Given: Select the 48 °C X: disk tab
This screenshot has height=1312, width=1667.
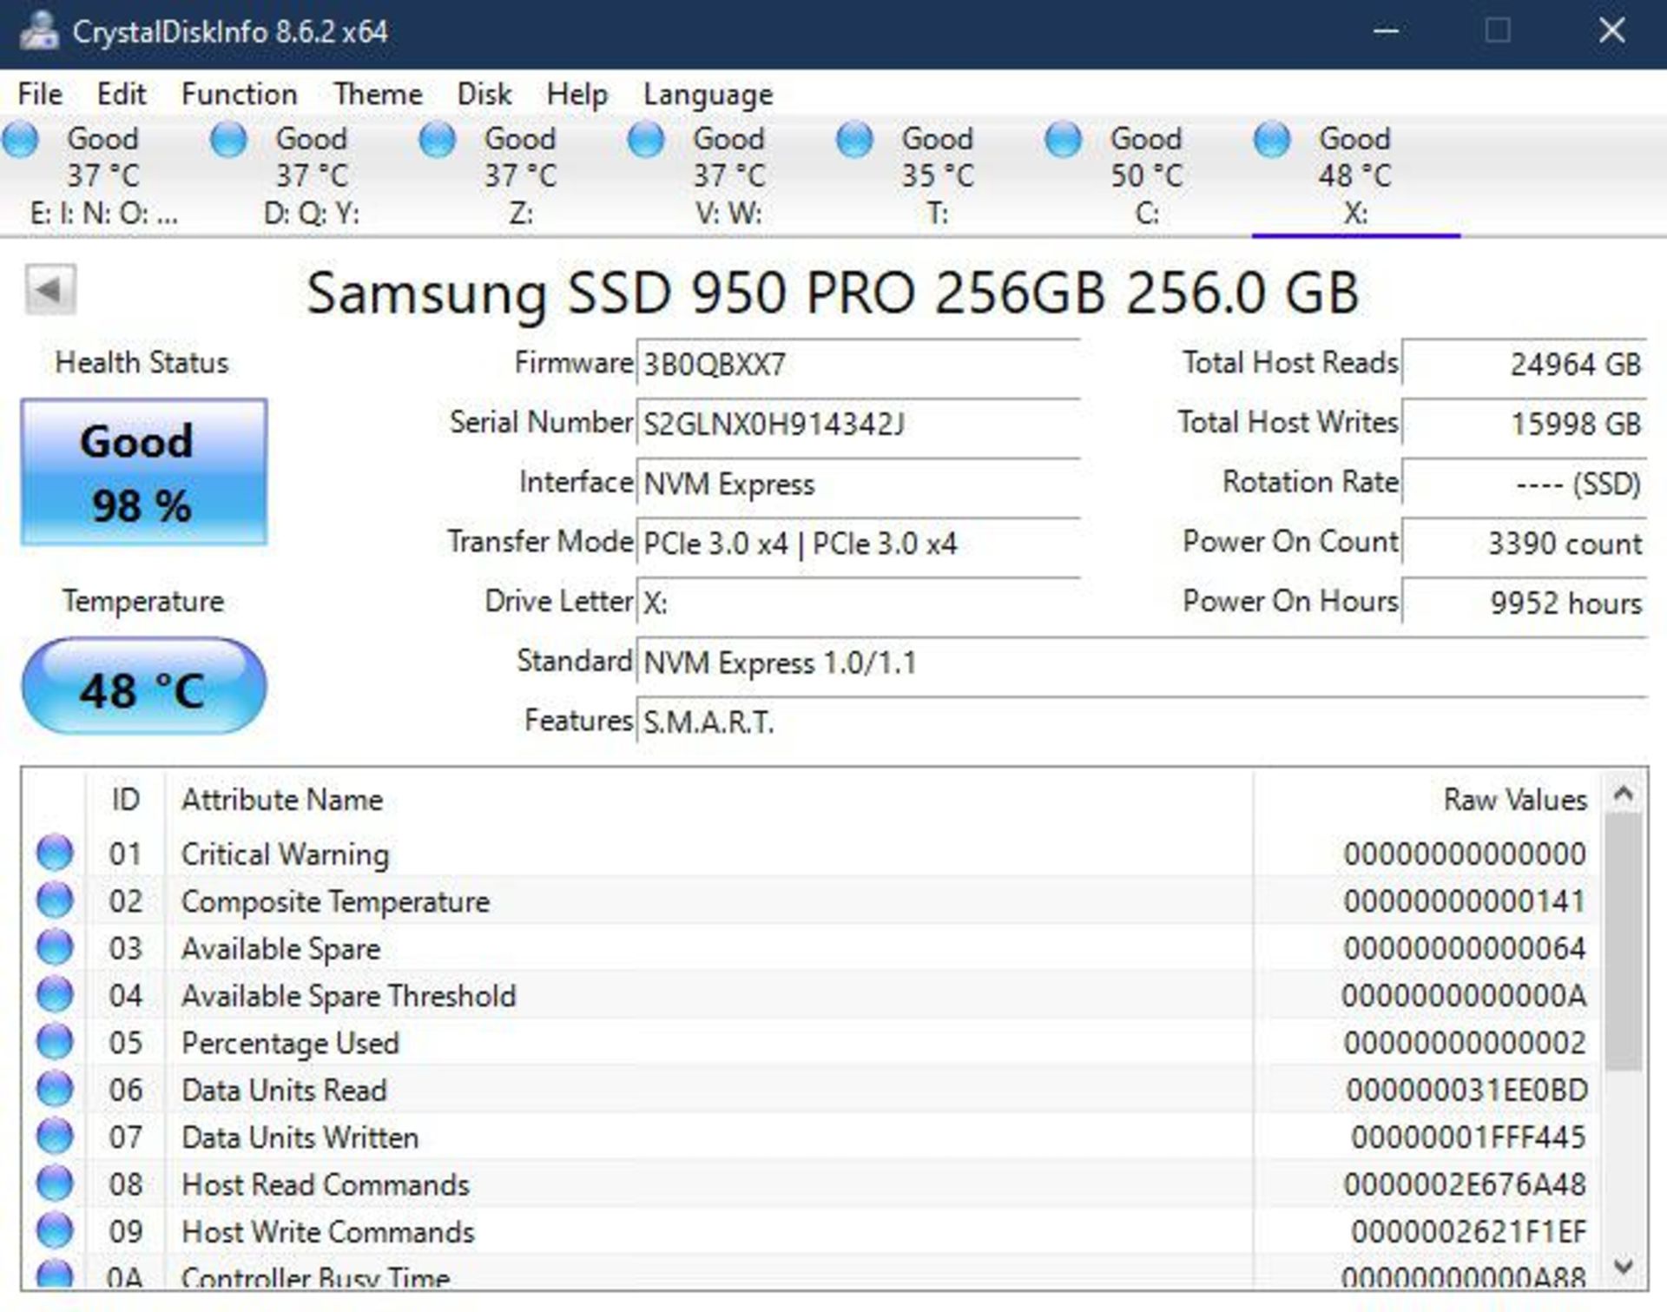Looking at the screenshot, I should 1355,175.
